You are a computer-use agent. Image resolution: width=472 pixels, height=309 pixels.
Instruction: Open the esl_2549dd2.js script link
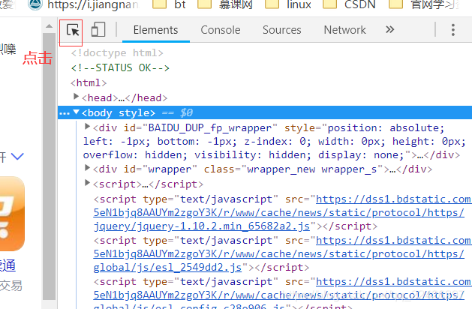[167, 267]
